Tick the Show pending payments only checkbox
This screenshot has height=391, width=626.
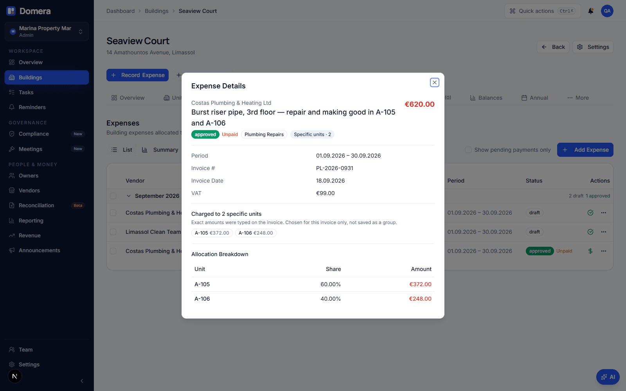[x=468, y=150]
